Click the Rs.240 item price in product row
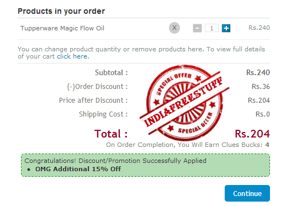This screenshot has height=206, width=286. (x=259, y=28)
